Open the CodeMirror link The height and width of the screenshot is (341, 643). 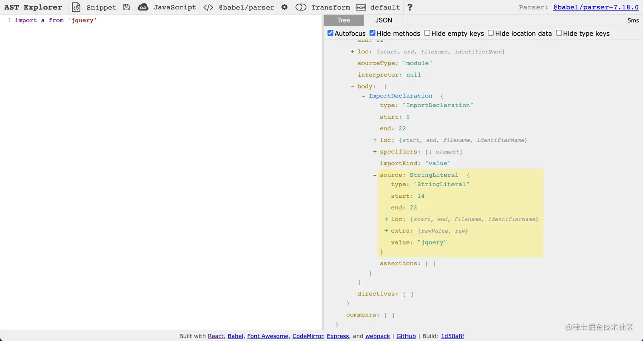308,336
